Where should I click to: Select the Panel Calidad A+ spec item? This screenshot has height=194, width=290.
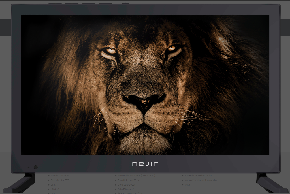(60, 176)
